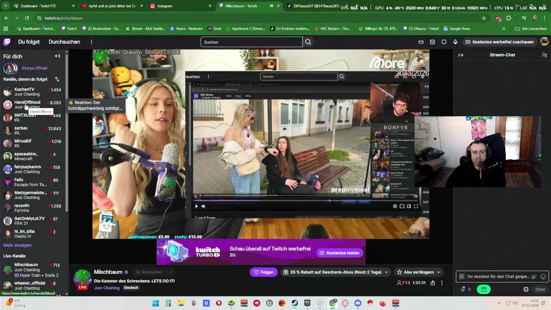
Task: Expand more channels via Mehr anzeigen
Action: [17, 245]
